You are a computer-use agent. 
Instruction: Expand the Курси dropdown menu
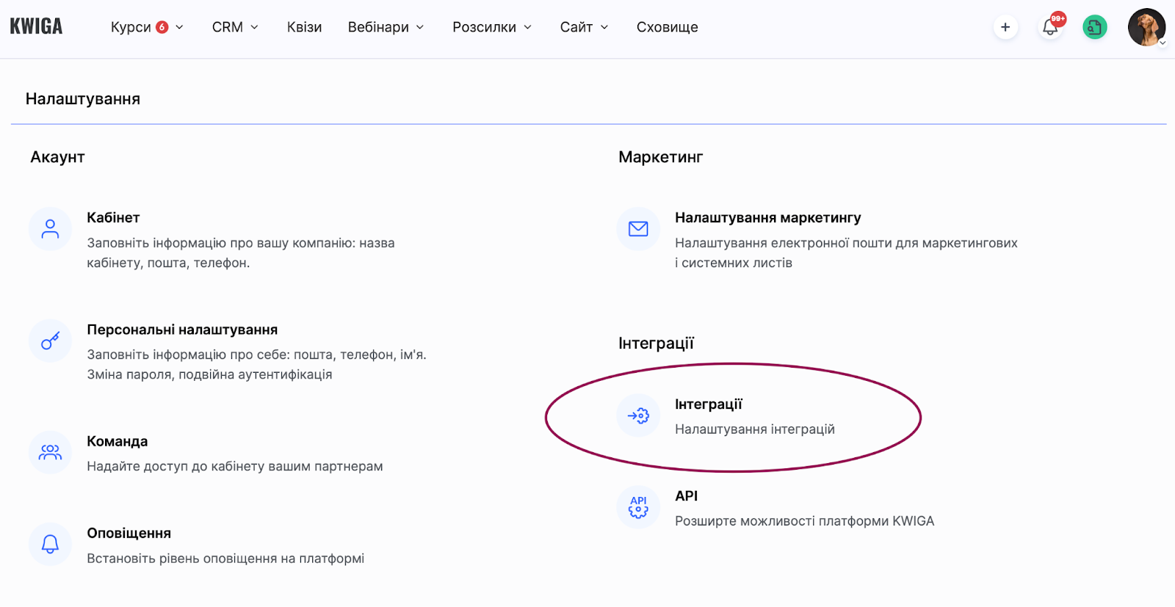(x=147, y=27)
